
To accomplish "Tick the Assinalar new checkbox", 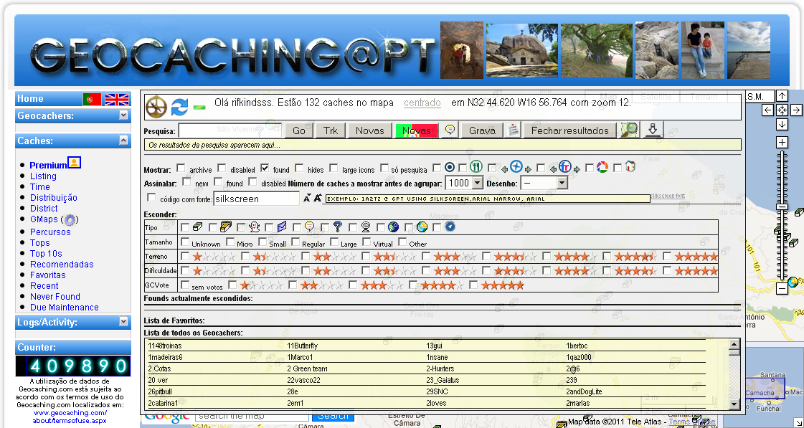I will [186, 181].
